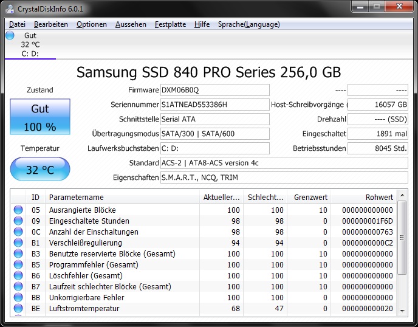The image size is (418, 327).
Task: Open the Aussehen menu
Action: tap(131, 24)
